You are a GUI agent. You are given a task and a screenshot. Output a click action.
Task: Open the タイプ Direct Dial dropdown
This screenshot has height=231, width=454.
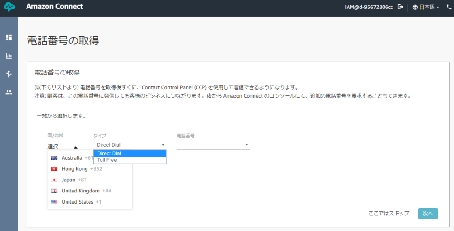coord(130,145)
